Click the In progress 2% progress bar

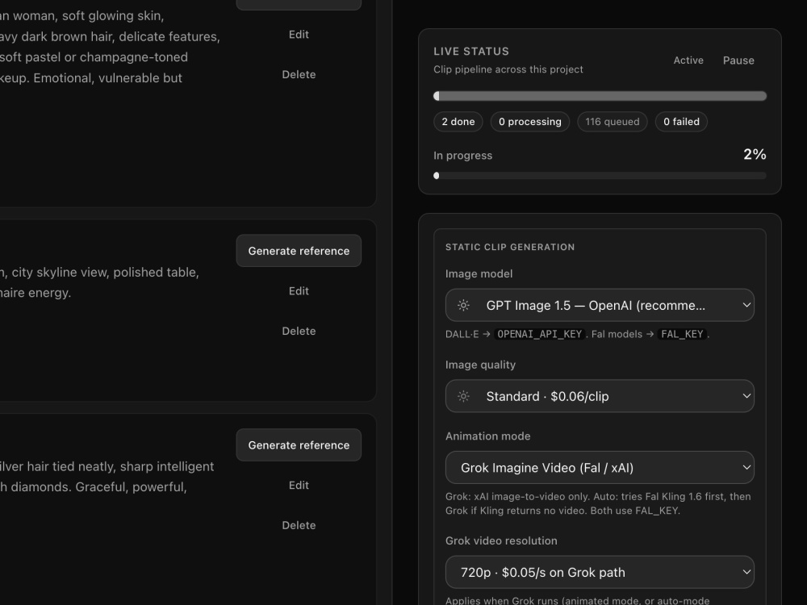click(x=600, y=175)
